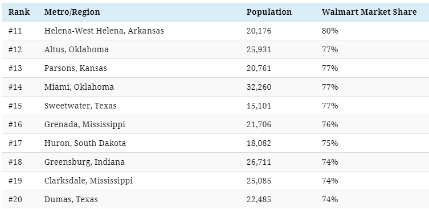This screenshot has height=209, width=429.
Task: Click the Miami, Oklahoma row
Action: [x=215, y=87]
